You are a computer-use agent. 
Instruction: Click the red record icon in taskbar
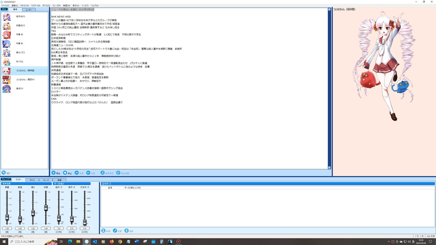(178, 242)
